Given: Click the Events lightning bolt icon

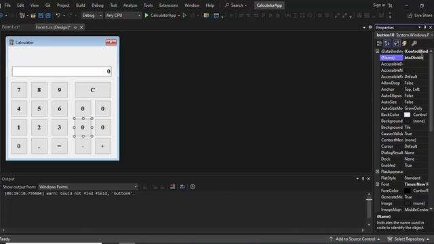Looking at the screenshot, I should click(x=404, y=43).
